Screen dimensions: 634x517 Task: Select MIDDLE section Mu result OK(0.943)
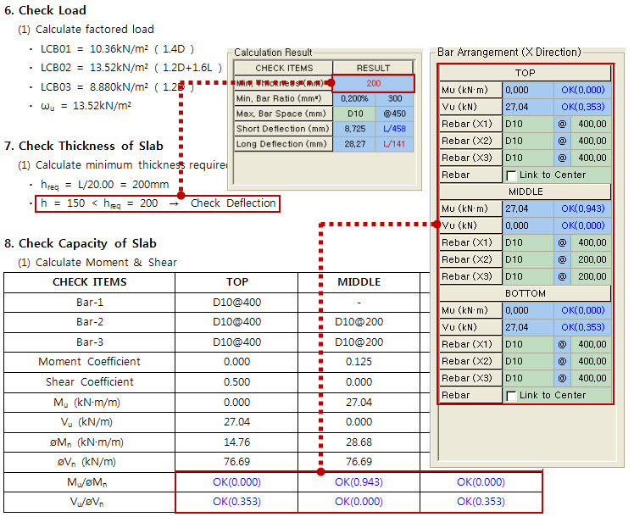(582, 208)
